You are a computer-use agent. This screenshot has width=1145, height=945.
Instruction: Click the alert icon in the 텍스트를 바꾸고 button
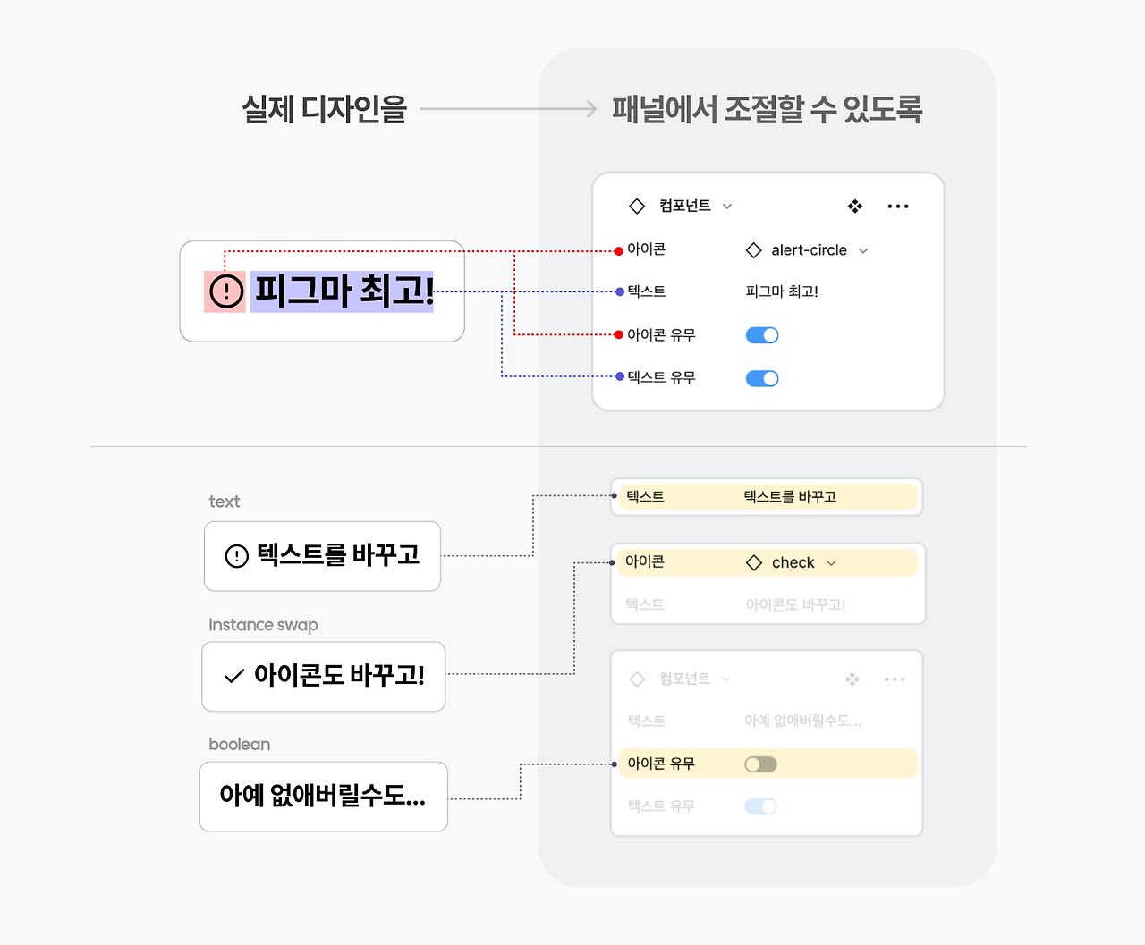pos(236,556)
